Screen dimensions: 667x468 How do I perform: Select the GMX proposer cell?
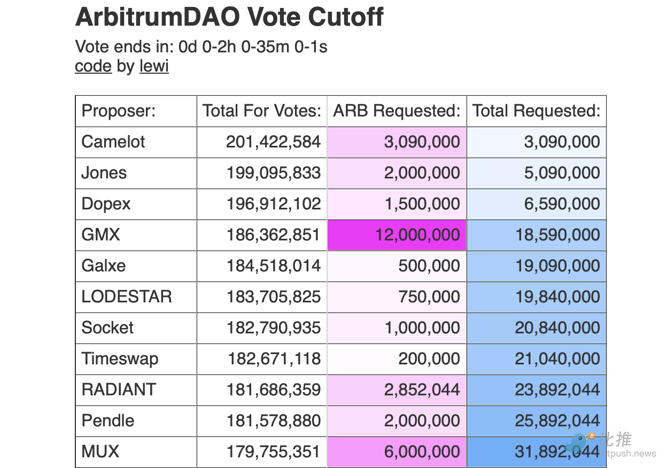101,235
